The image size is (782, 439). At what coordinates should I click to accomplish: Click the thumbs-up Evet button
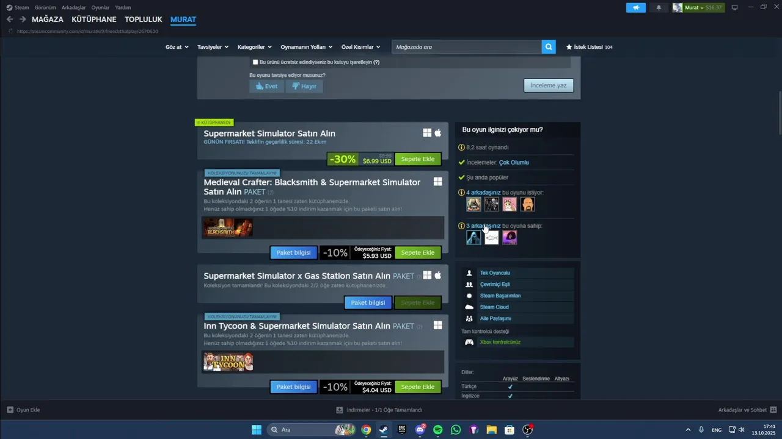tap(266, 86)
